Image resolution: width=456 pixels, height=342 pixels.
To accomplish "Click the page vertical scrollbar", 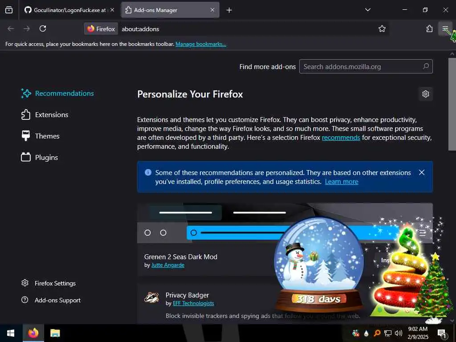I will pos(452,104).
